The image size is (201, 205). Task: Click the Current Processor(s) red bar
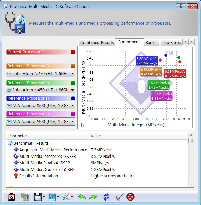41,52
